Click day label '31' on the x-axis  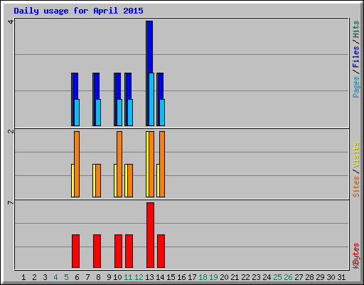[x=341, y=277]
